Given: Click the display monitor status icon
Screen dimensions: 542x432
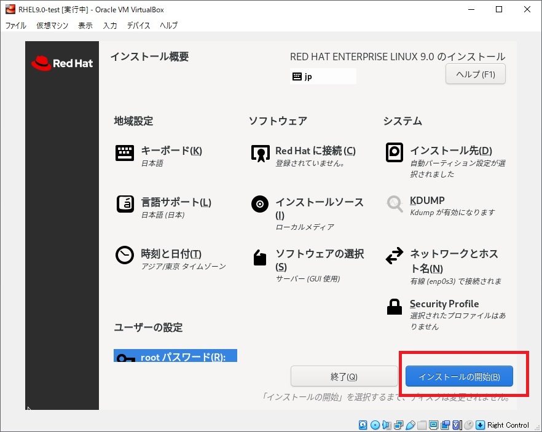Looking at the screenshot, I should pyautogui.click(x=433, y=425).
